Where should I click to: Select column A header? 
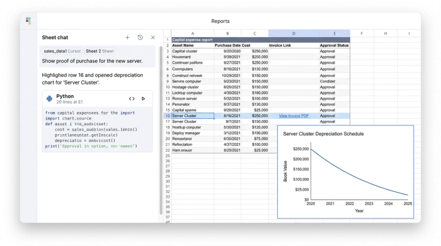click(193, 33)
